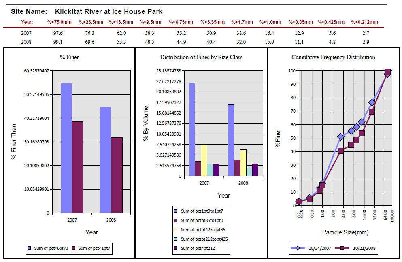This screenshot has height=262, width=402.
Task: Click yellow 2008 bar in Distribution of Fines chart
Action: 243,162
